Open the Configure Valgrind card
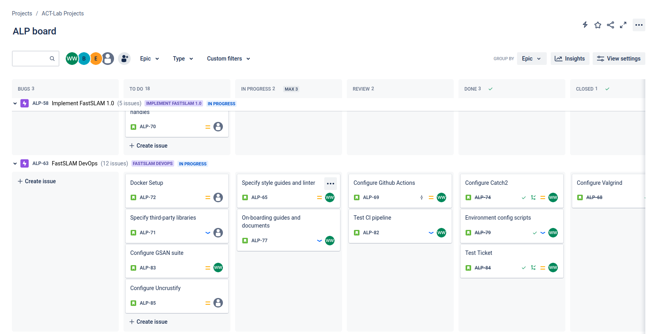Screen dimensions: 658x334 tap(609, 191)
